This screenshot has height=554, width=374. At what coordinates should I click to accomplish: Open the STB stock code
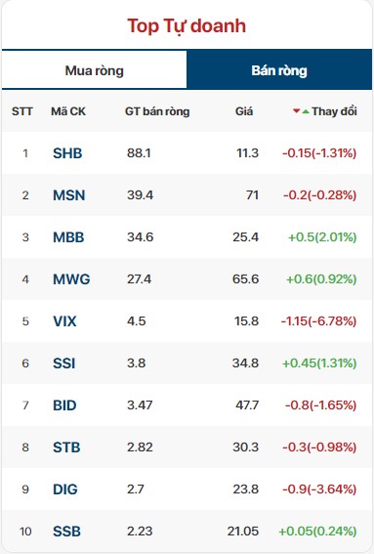pos(66,447)
